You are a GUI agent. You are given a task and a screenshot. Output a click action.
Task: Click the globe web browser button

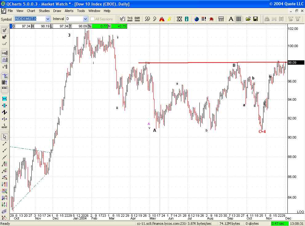pyautogui.click(x=196, y=19)
